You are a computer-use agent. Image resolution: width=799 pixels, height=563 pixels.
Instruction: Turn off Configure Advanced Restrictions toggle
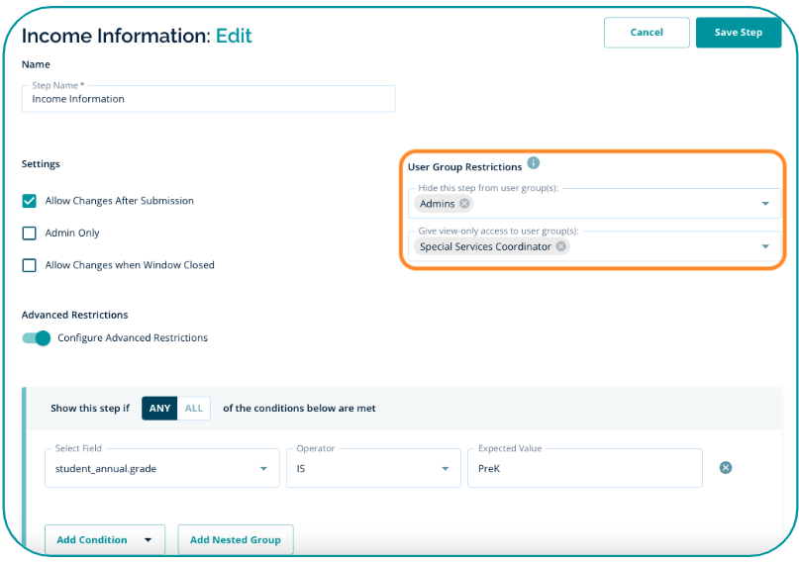pyautogui.click(x=37, y=338)
